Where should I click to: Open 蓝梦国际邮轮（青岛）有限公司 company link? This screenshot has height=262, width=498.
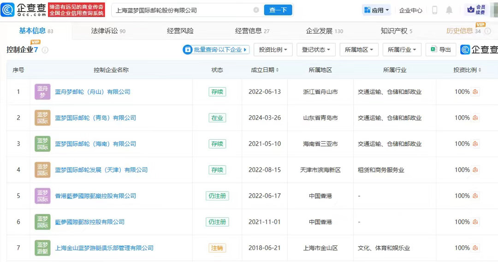pos(95,118)
